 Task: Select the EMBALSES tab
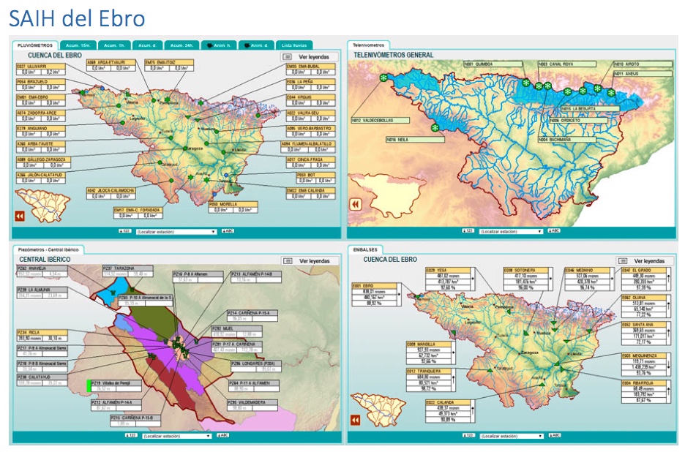[365, 250]
